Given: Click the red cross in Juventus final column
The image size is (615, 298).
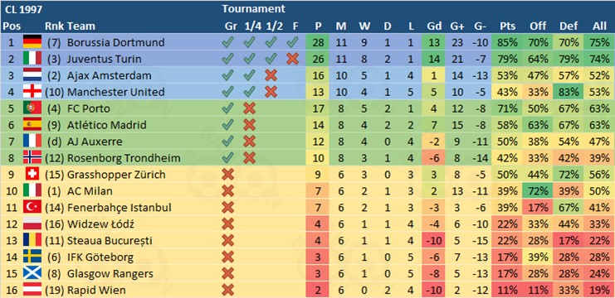Looking at the screenshot, I should pyautogui.click(x=292, y=59).
